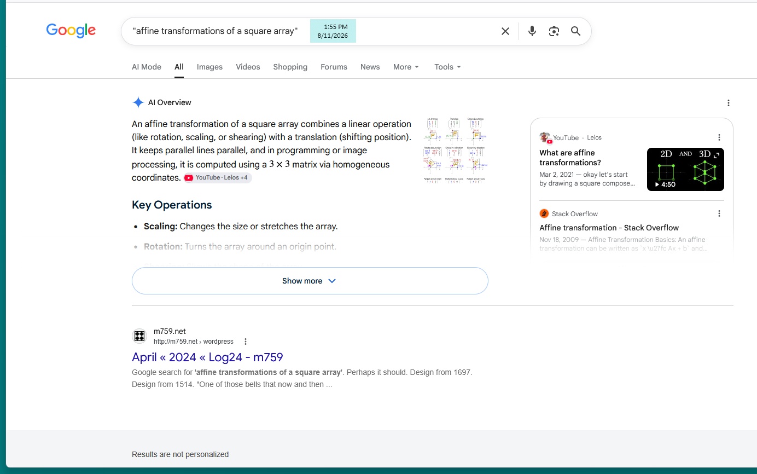The width and height of the screenshot is (757, 474).
Task: Open AI Overview three-dot options menu
Action: pos(729,103)
